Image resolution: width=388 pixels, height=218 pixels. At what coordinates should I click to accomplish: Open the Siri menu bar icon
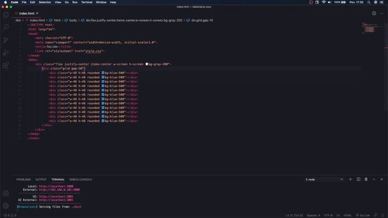(375, 2)
